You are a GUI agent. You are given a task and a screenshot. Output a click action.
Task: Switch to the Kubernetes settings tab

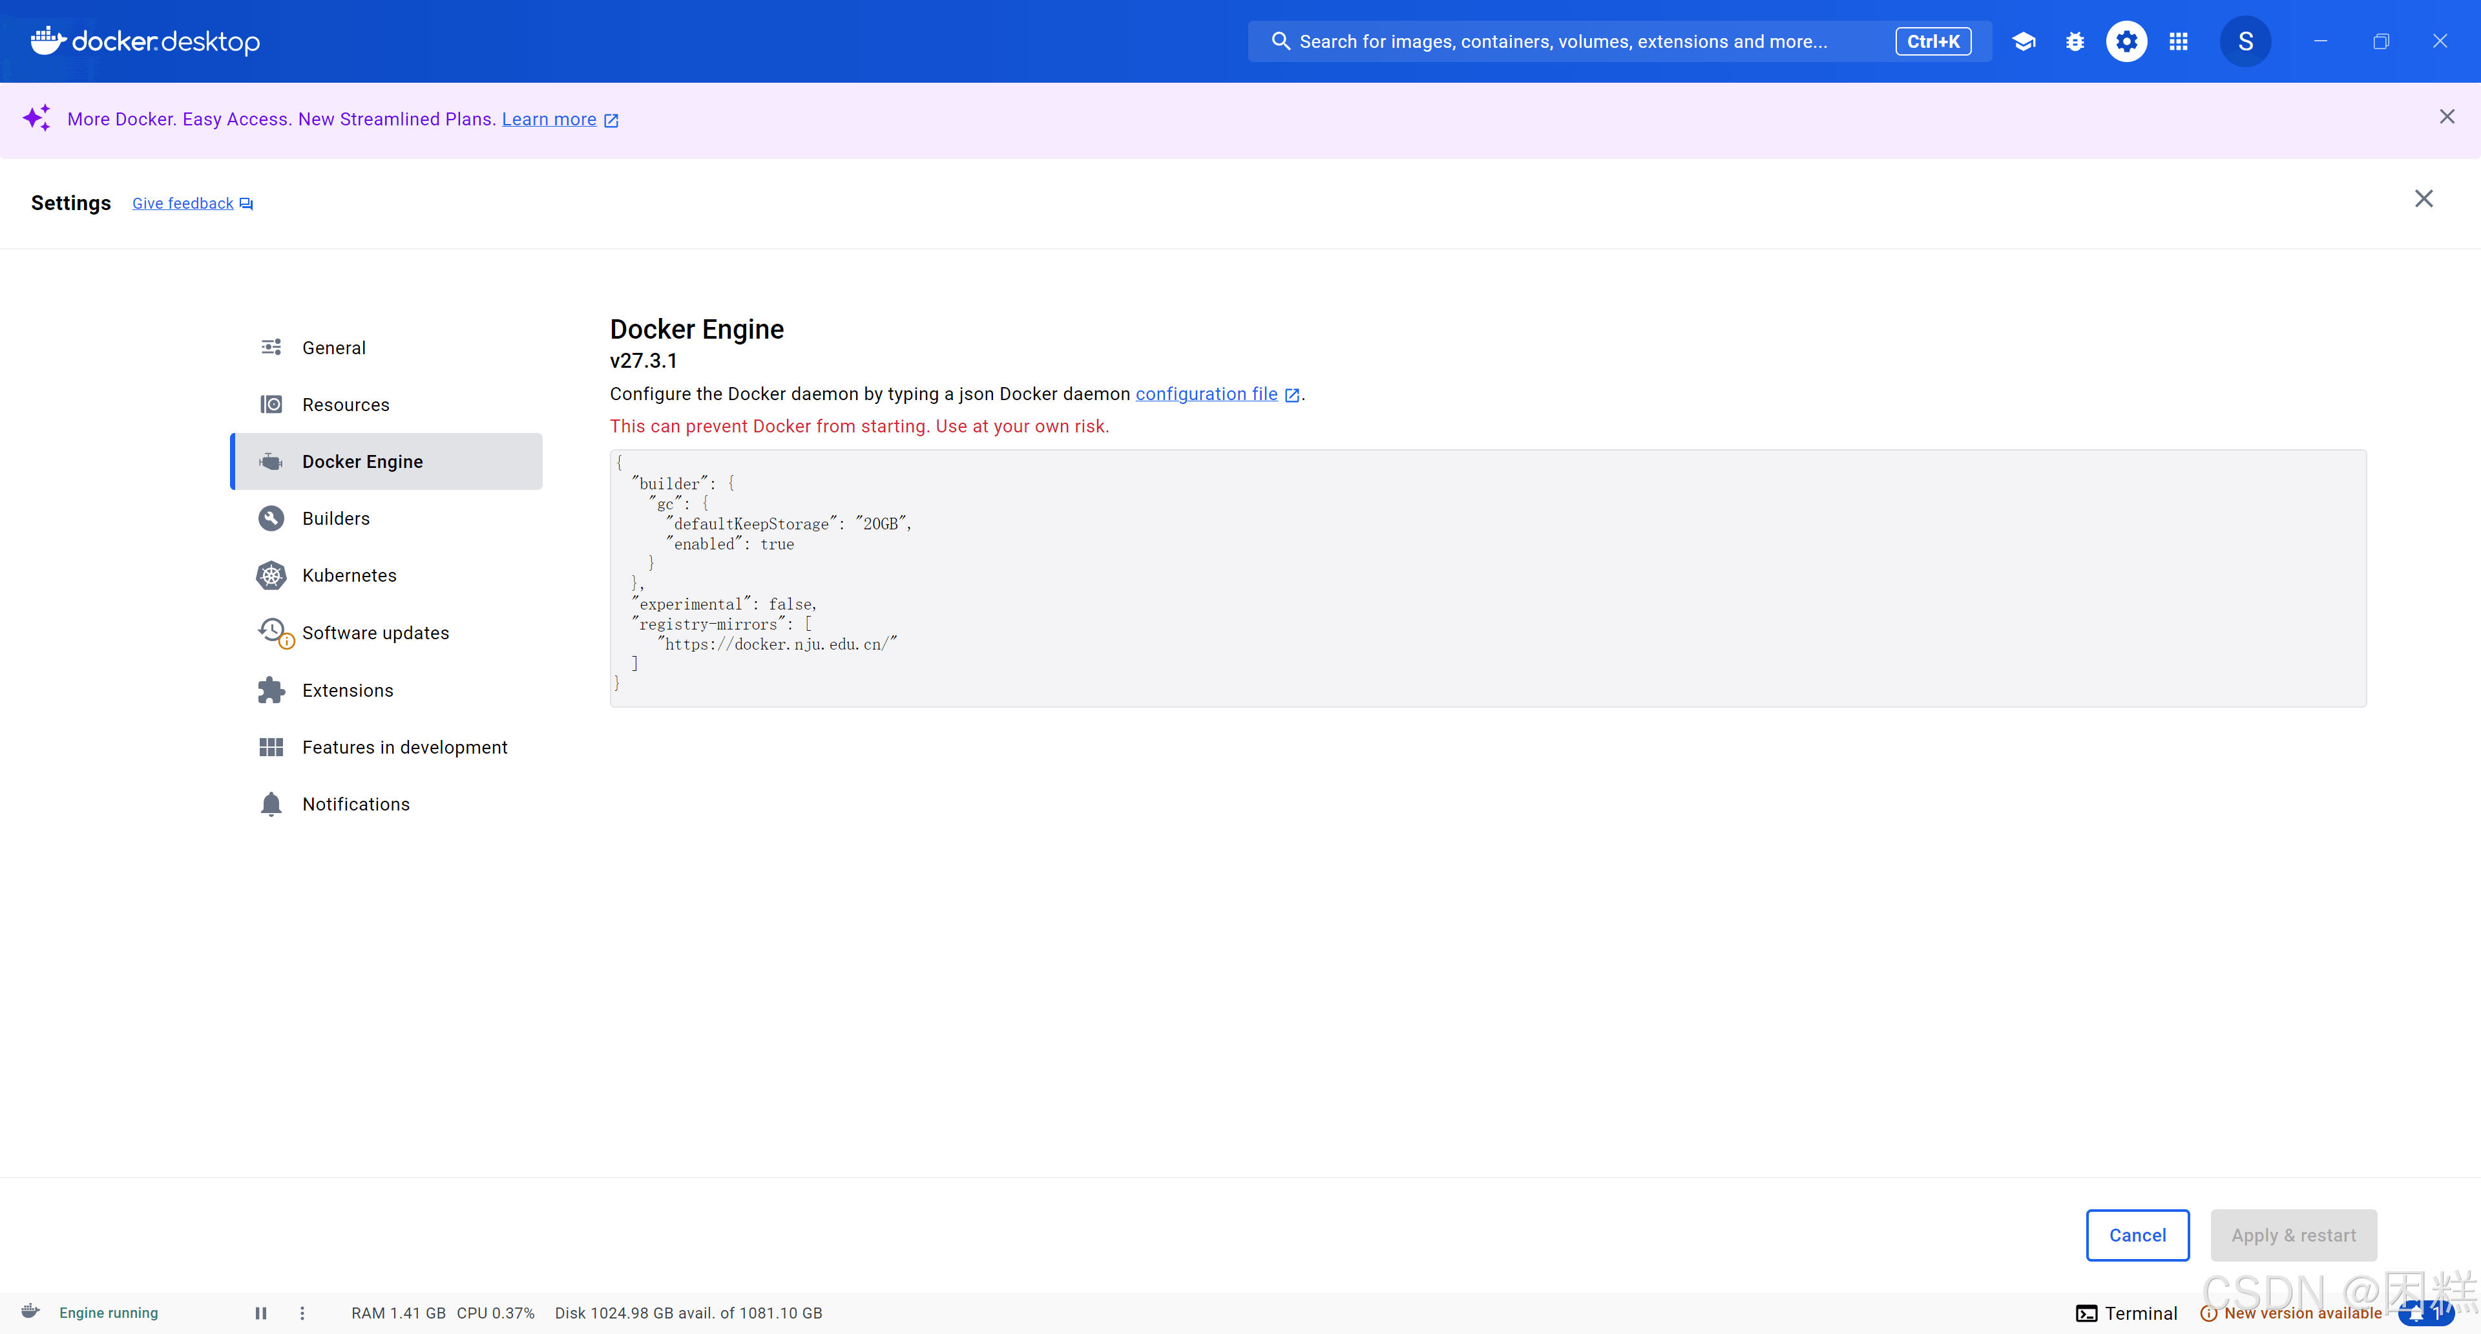point(387,575)
